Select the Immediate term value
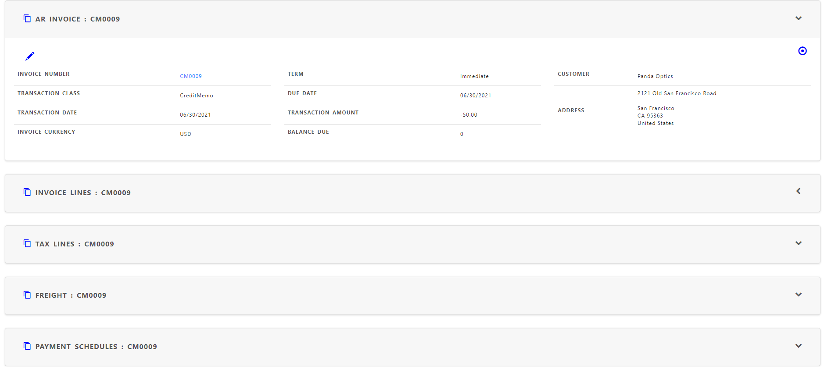 point(474,76)
